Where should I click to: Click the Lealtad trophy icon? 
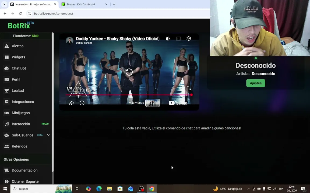tap(7, 91)
